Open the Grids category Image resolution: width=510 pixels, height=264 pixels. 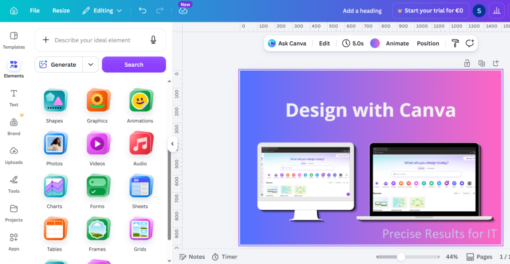140,235
